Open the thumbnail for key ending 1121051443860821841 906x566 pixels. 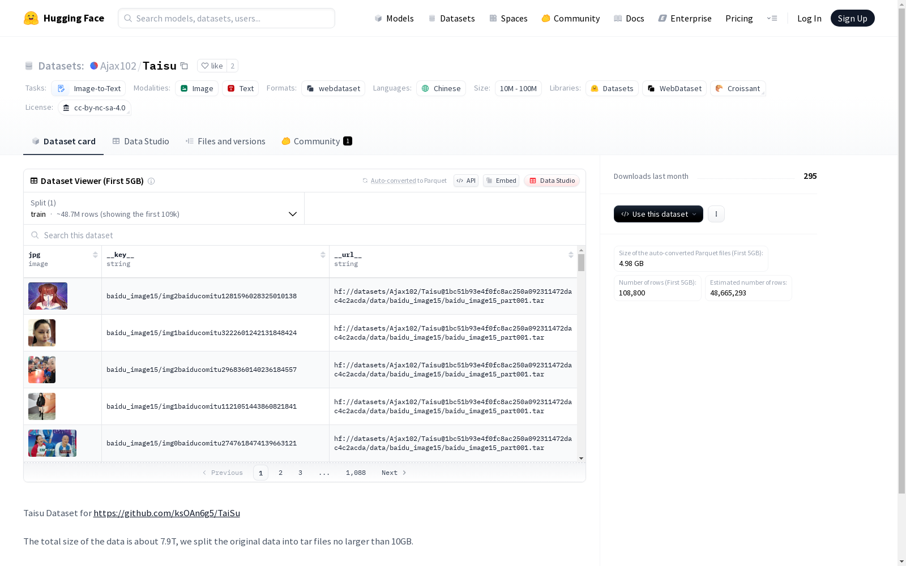[x=42, y=406]
